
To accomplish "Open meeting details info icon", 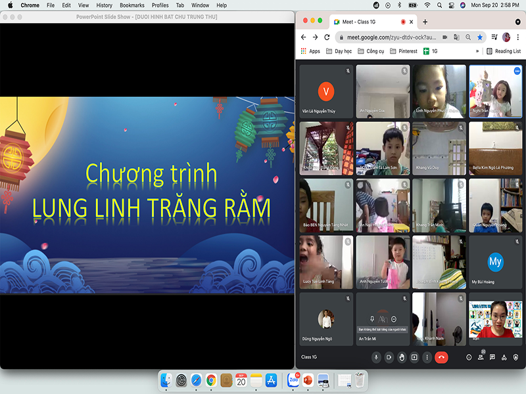I will [469, 357].
